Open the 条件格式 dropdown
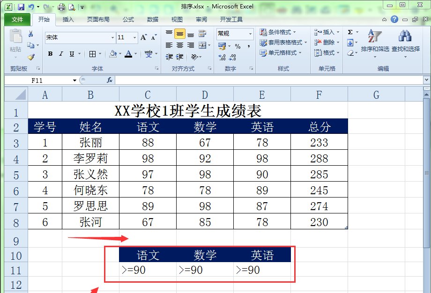This screenshot has width=431, height=293. pyautogui.click(x=278, y=32)
